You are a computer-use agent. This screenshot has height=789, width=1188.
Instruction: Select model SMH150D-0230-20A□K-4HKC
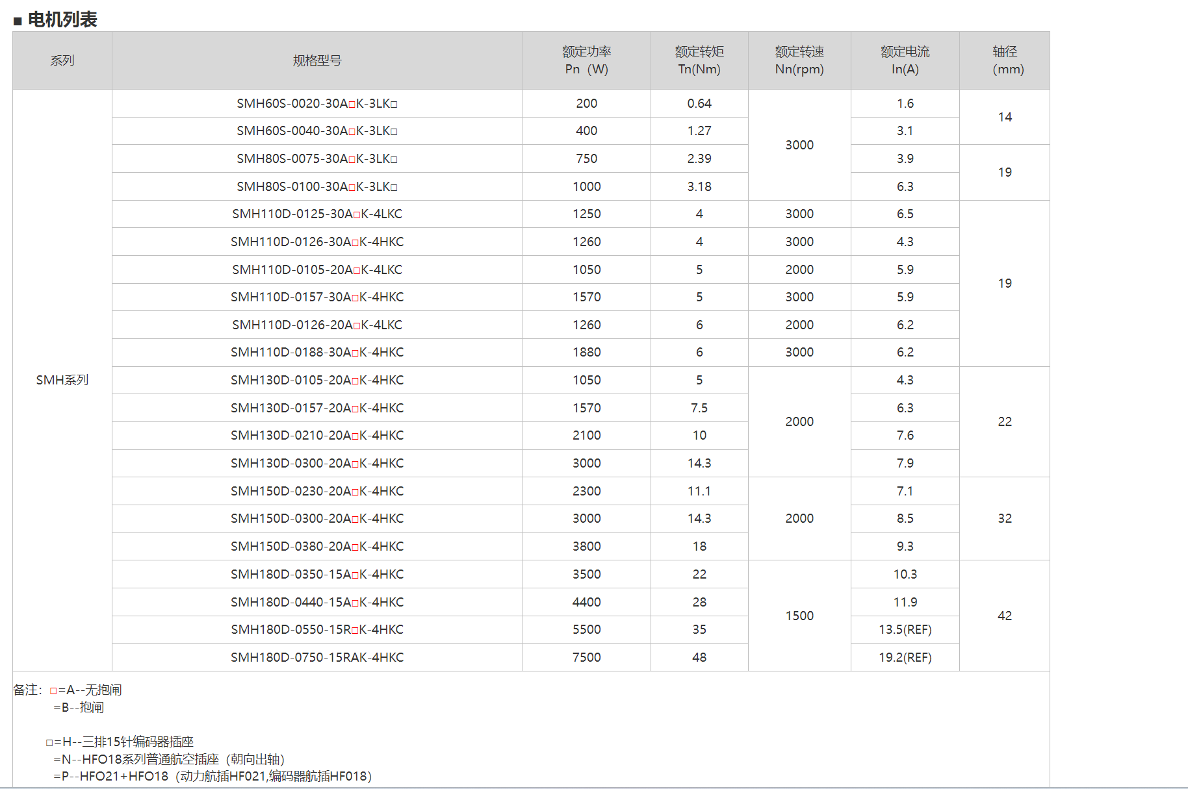pos(317,491)
